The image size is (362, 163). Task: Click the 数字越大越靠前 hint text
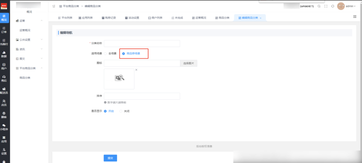click(x=117, y=102)
